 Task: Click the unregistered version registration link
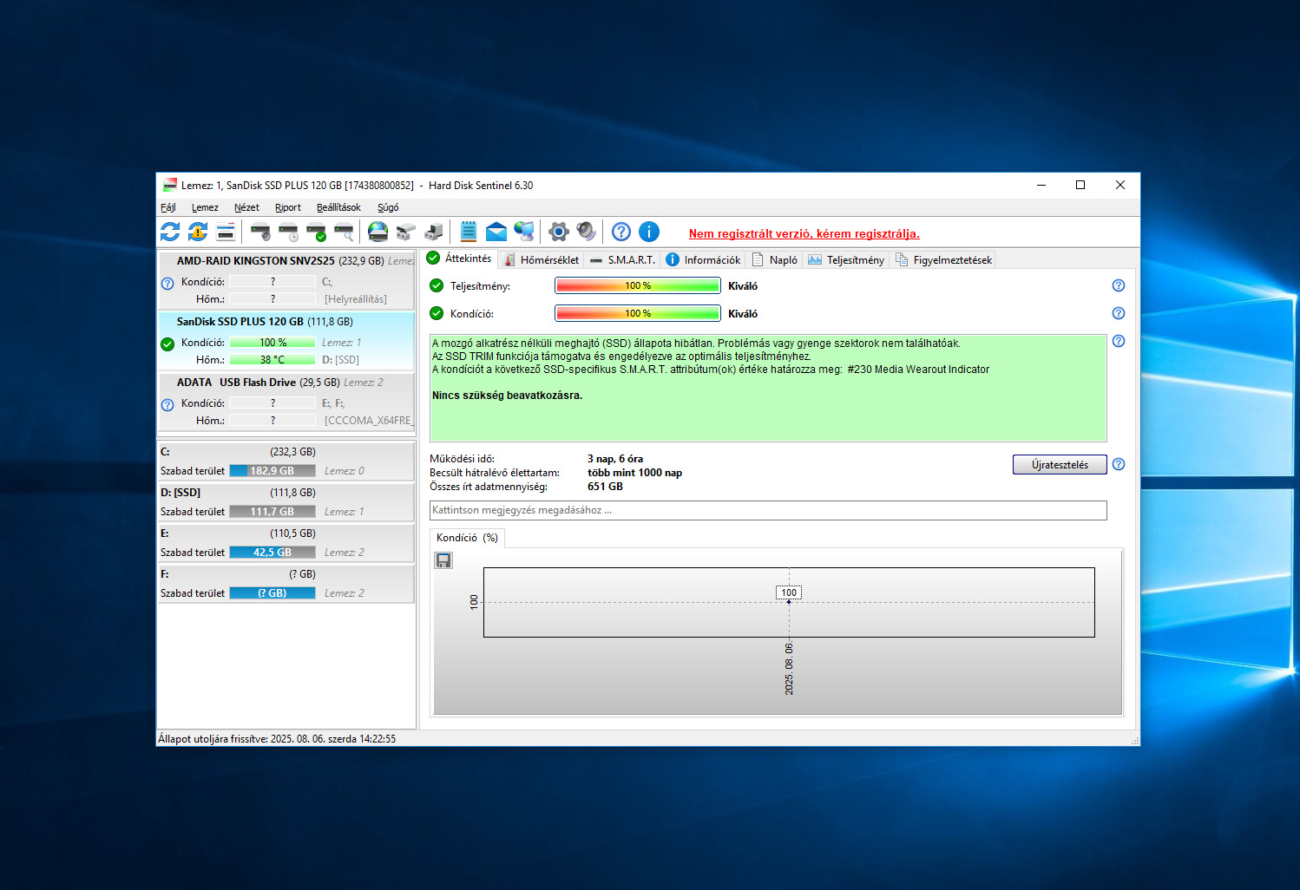[804, 233]
